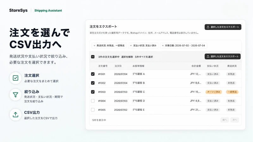Uncheck order #1002 checkbox

click(93, 83)
